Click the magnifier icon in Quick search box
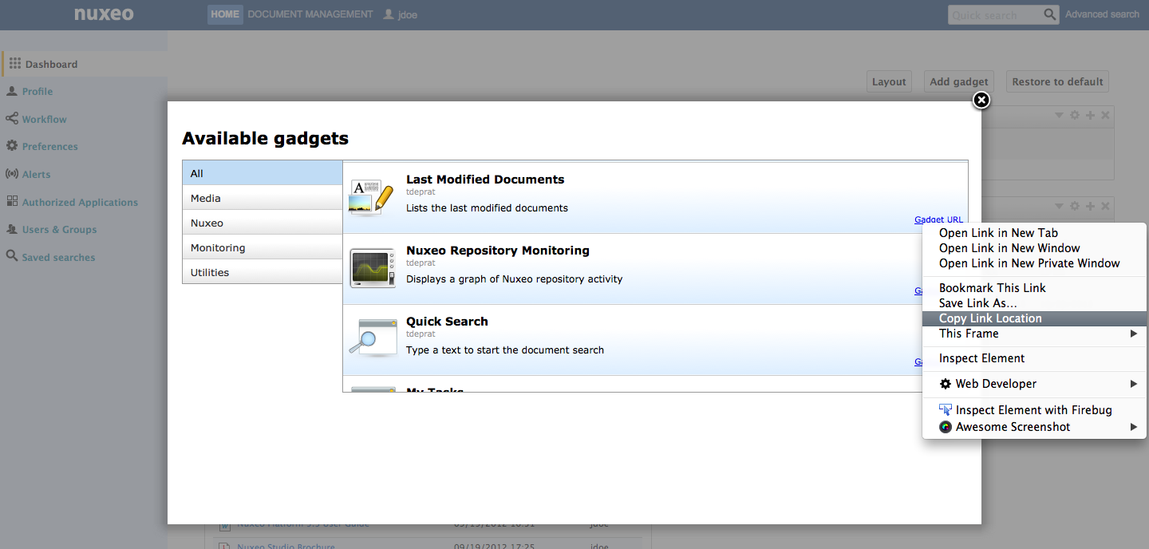Viewport: 1149px width, 549px height. click(x=1050, y=14)
